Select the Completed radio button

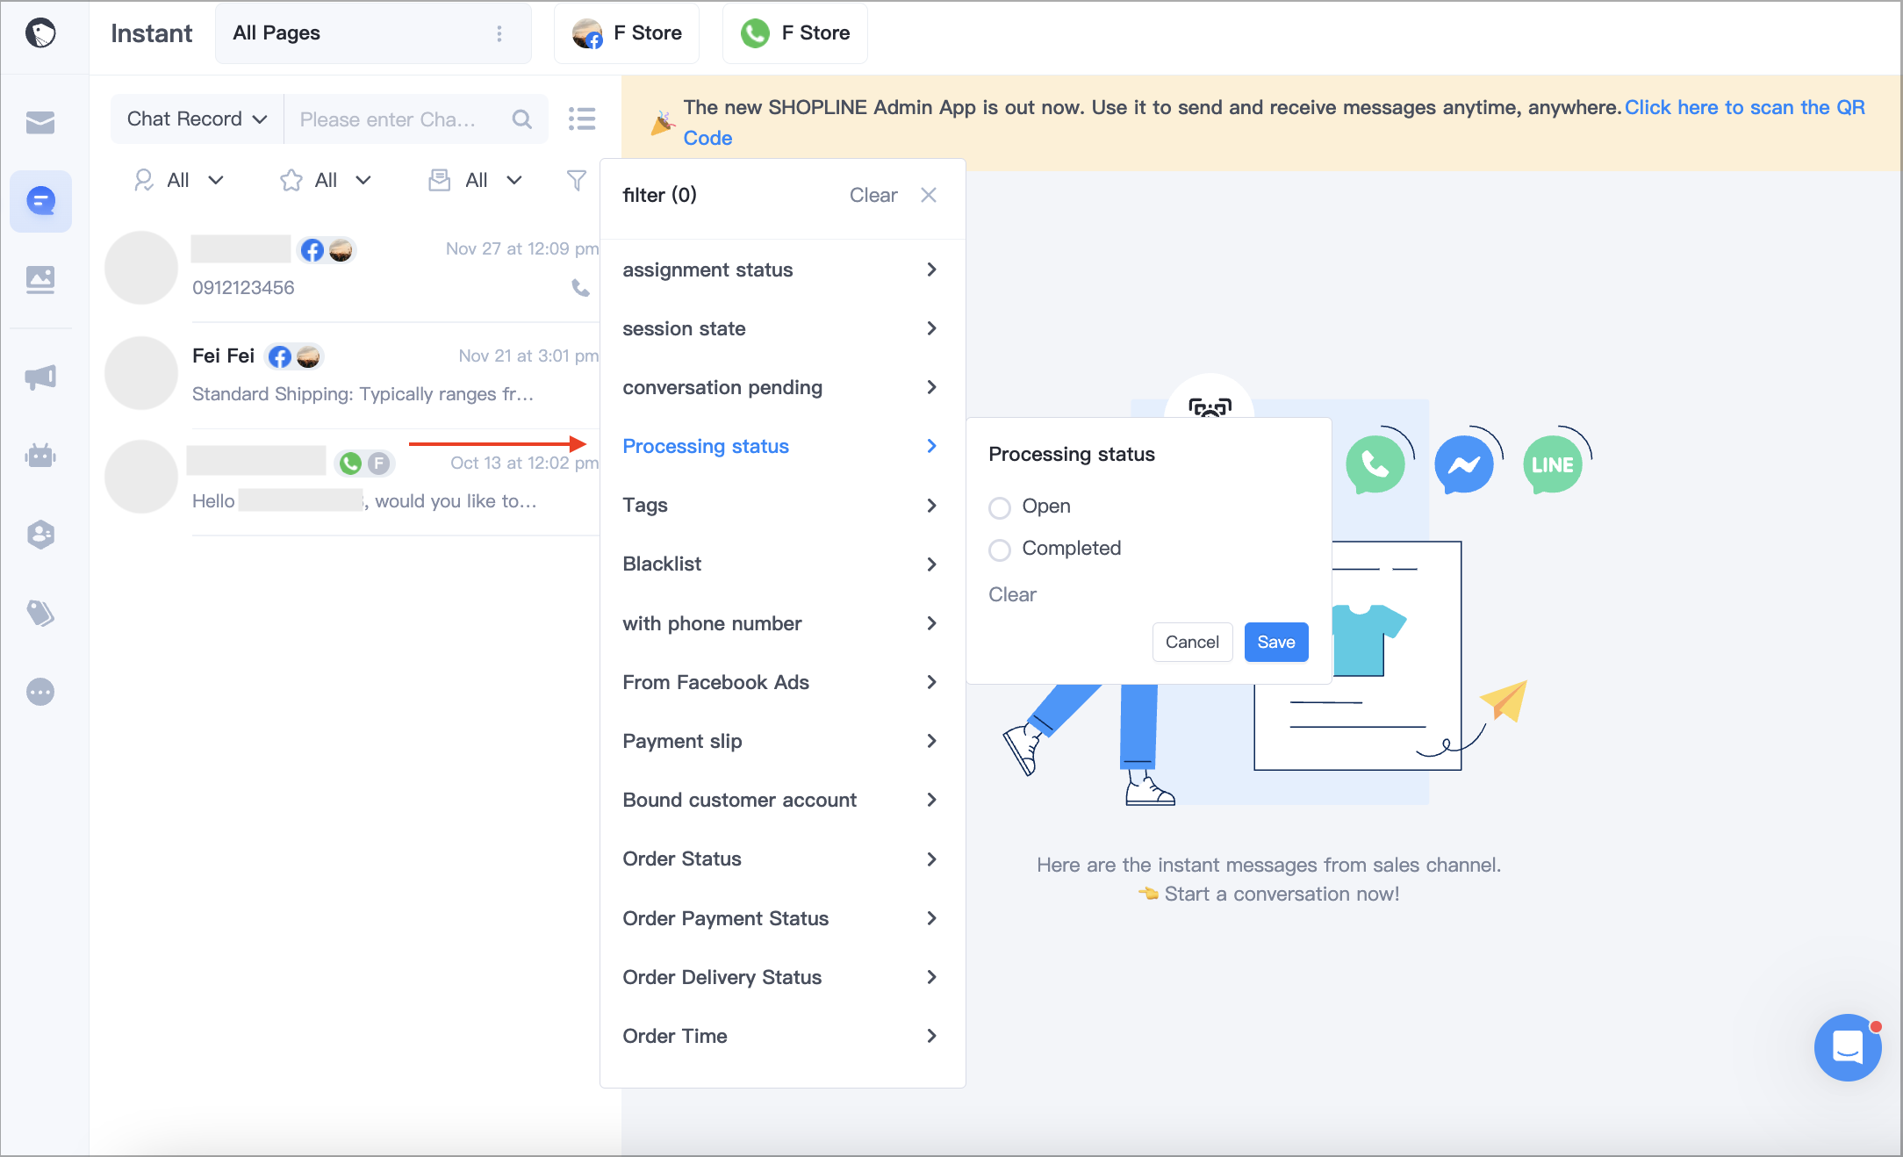pyautogui.click(x=1000, y=550)
